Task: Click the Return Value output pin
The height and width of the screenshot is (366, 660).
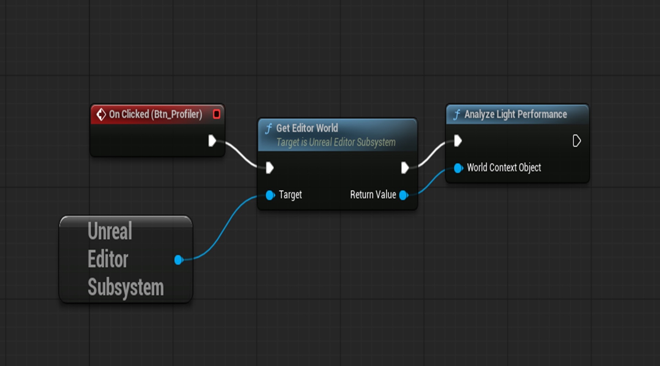Action: click(404, 195)
